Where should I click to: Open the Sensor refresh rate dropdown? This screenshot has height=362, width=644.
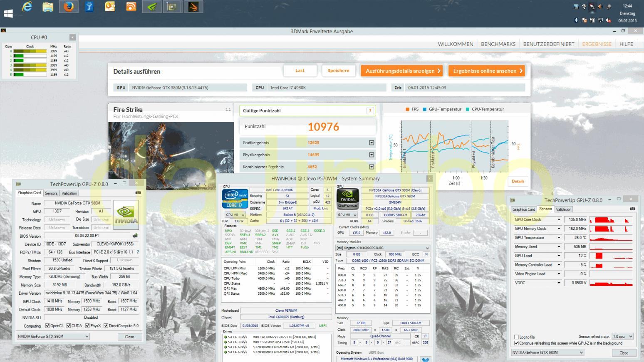pos(623,337)
